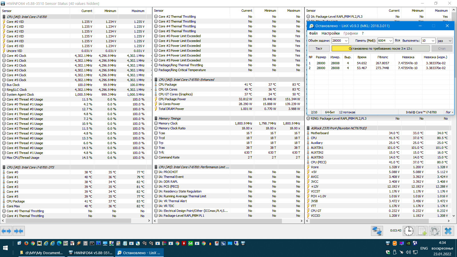Viewport: 457px width, 257px height.
Task: Close sensors with the blue X icon
Action: click(x=448, y=231)
